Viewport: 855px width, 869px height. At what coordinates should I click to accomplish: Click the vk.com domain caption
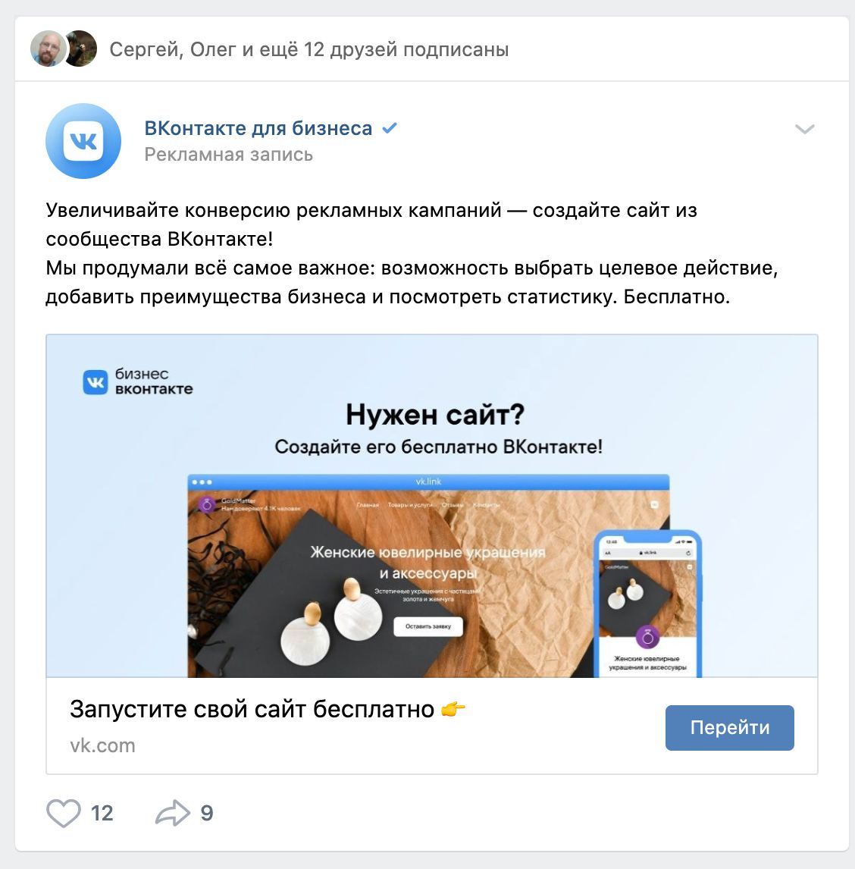(102, 745)
